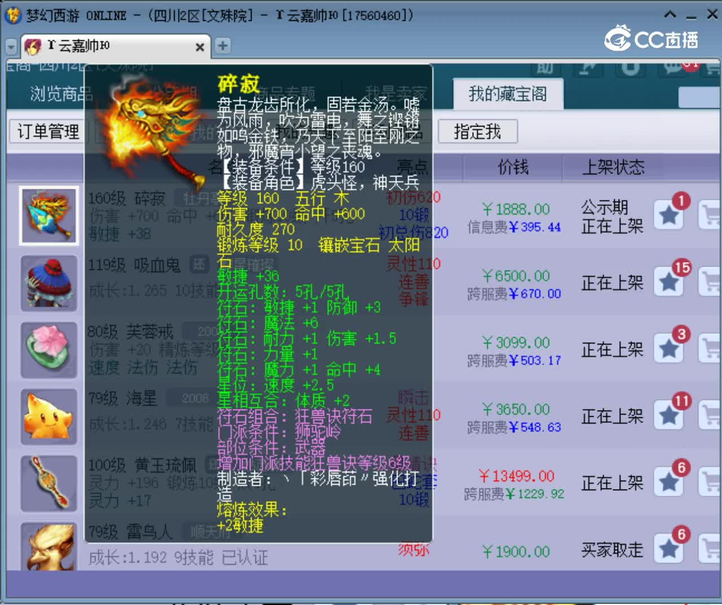Add the ¥6500.00 item to cart
The height and width of the screenshot is (605, 722).
710,282
